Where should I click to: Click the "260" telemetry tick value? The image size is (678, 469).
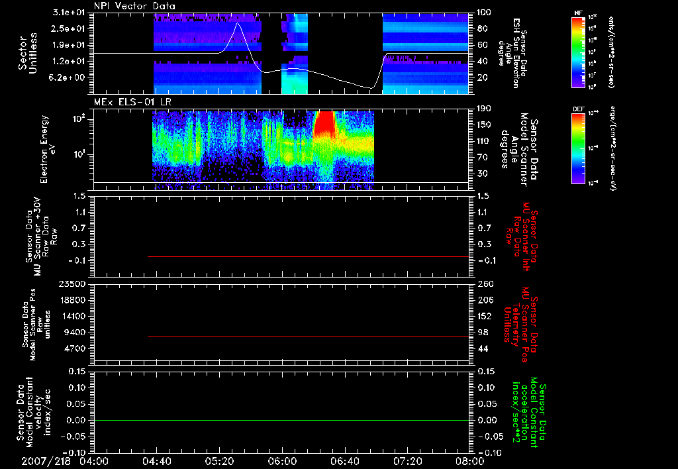point(485,284)
